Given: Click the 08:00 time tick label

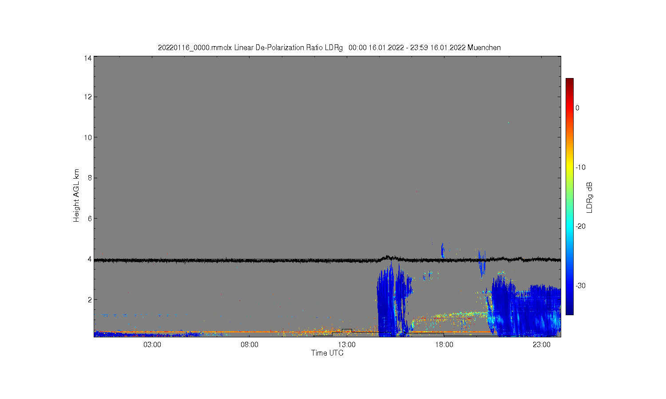Looking at the screenshot, I should pyautogui.click(x=250, y=345).
